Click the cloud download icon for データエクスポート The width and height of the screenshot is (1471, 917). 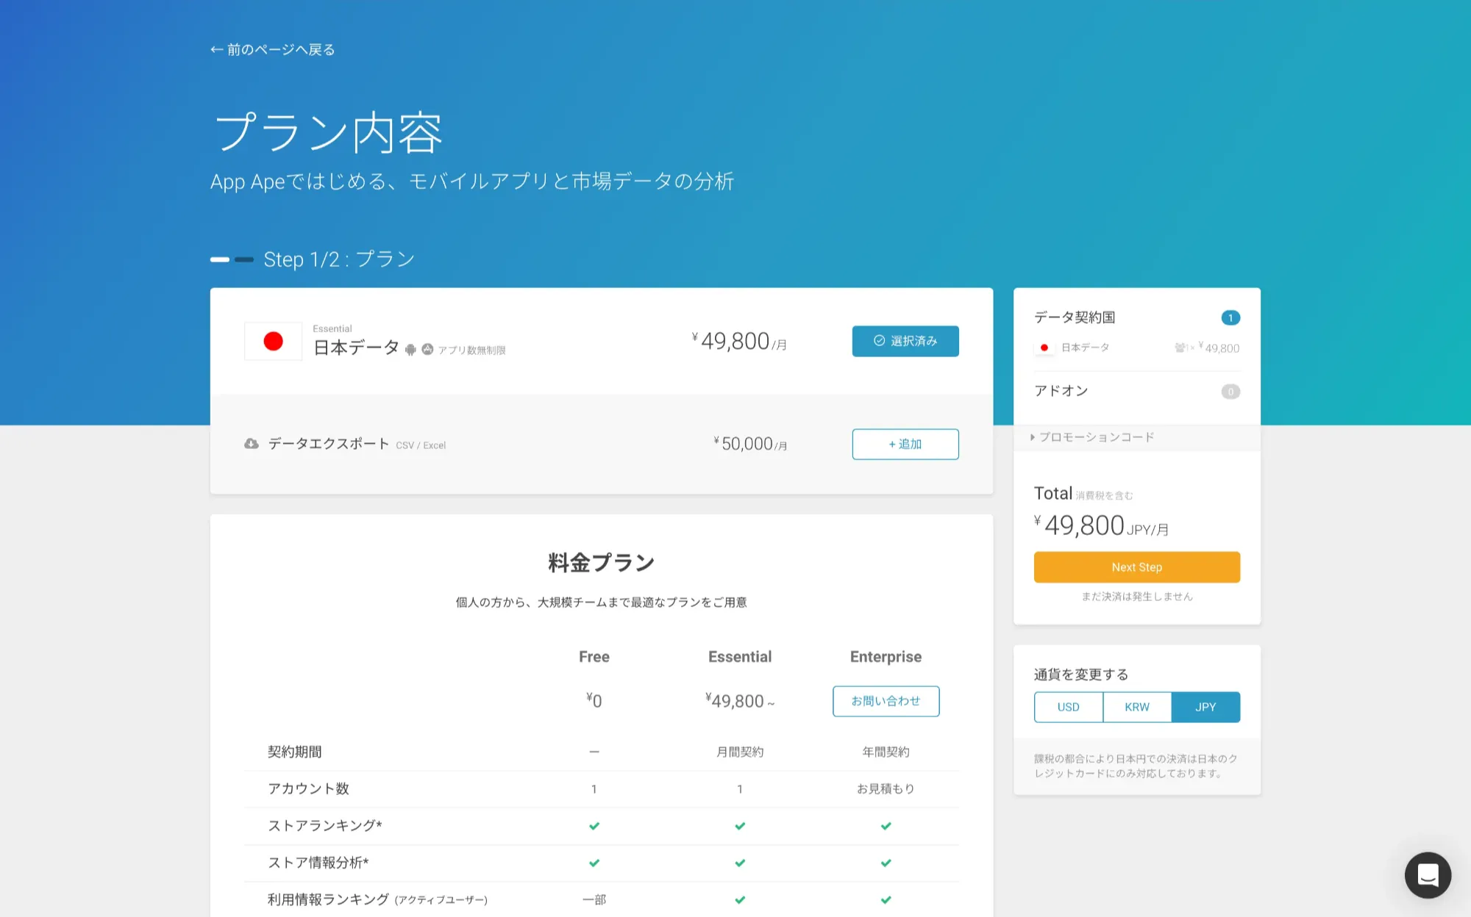[252, 444]
